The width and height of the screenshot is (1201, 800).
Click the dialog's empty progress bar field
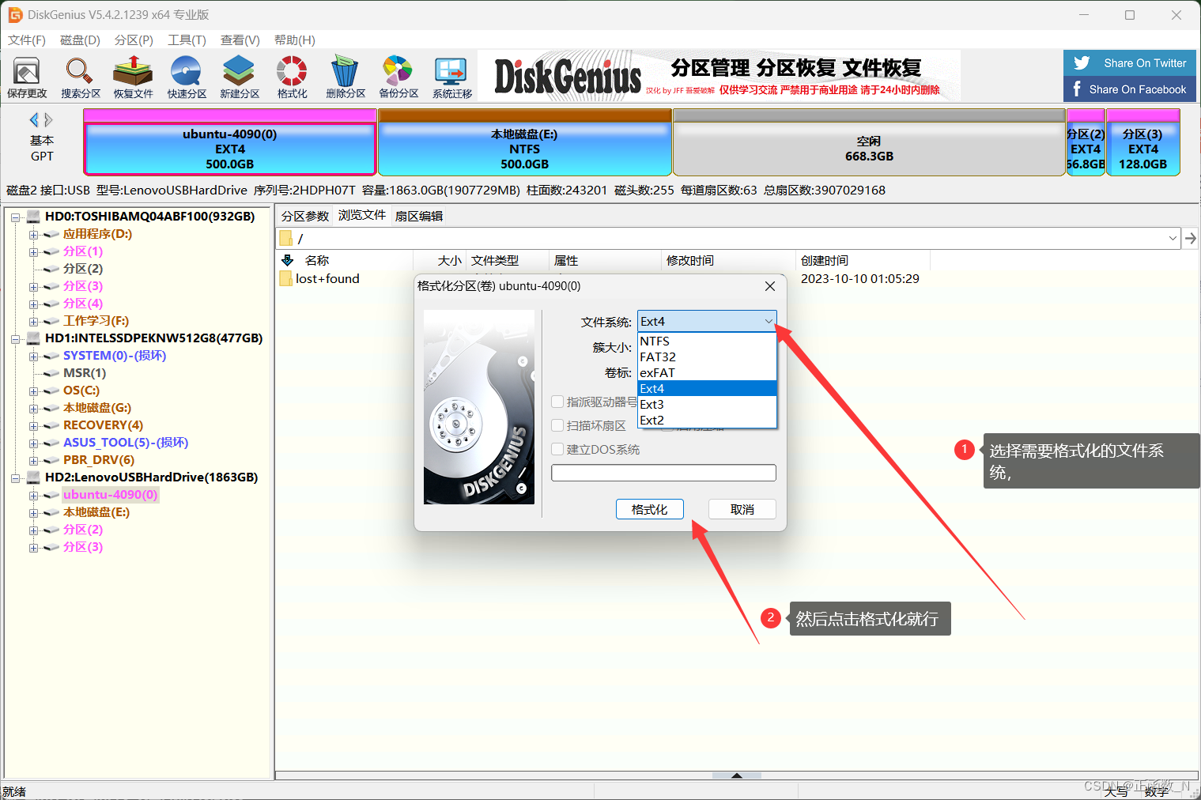(663, 473)
